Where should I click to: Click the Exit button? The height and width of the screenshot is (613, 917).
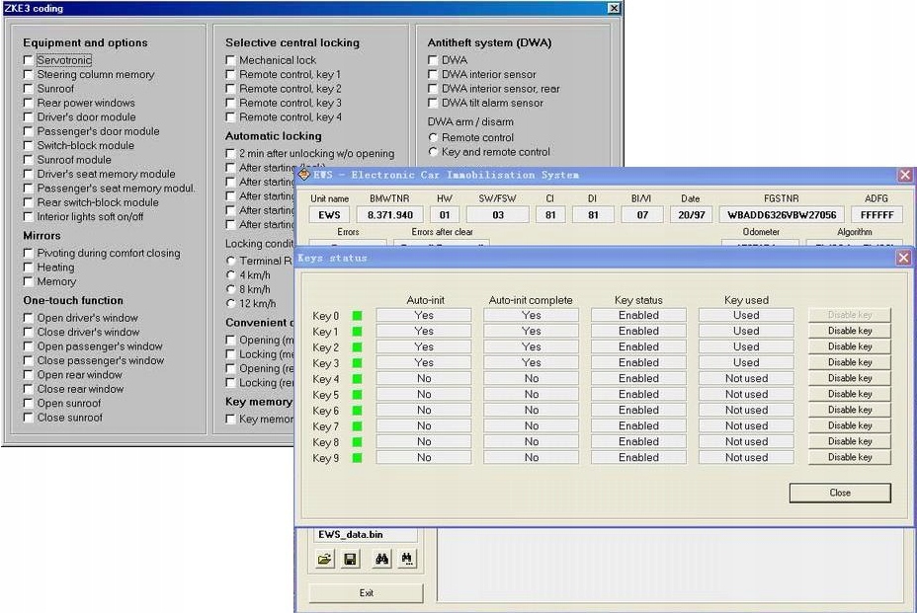click(x=366, y=593)
